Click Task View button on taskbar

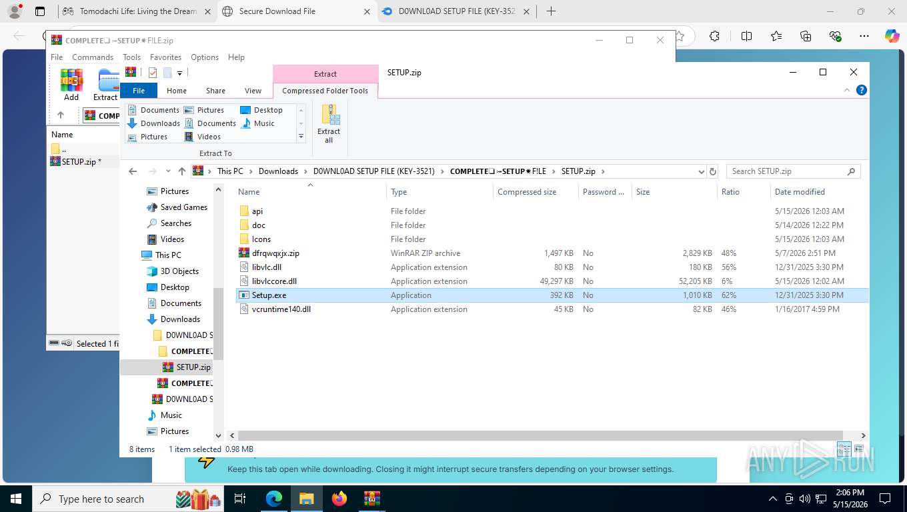[240, 499]
